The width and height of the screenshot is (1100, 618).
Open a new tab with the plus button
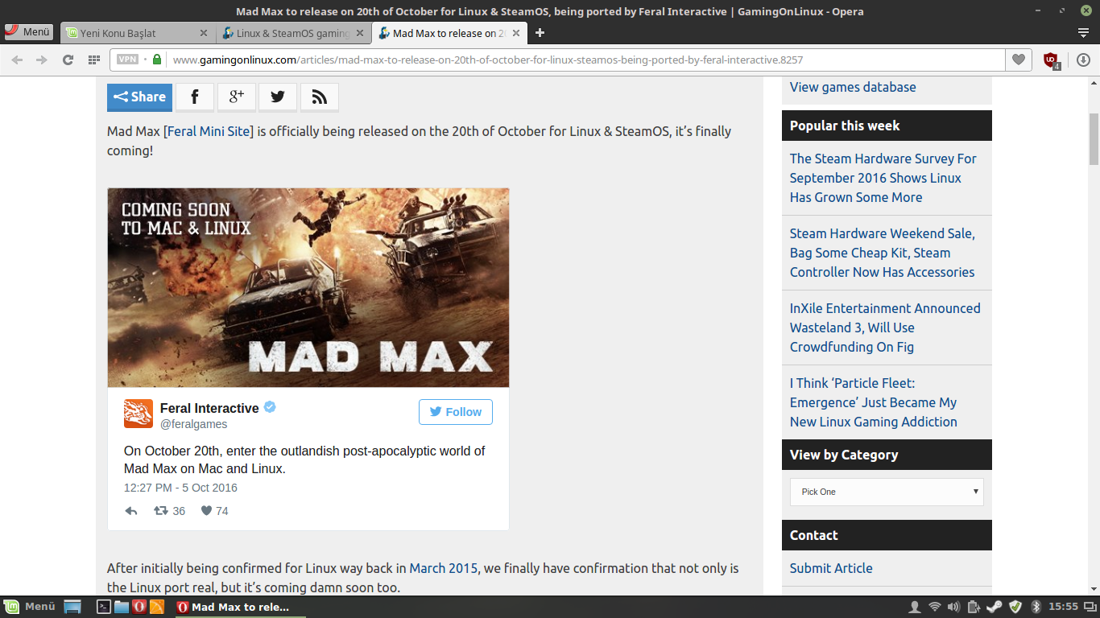(x=540, y=33)
